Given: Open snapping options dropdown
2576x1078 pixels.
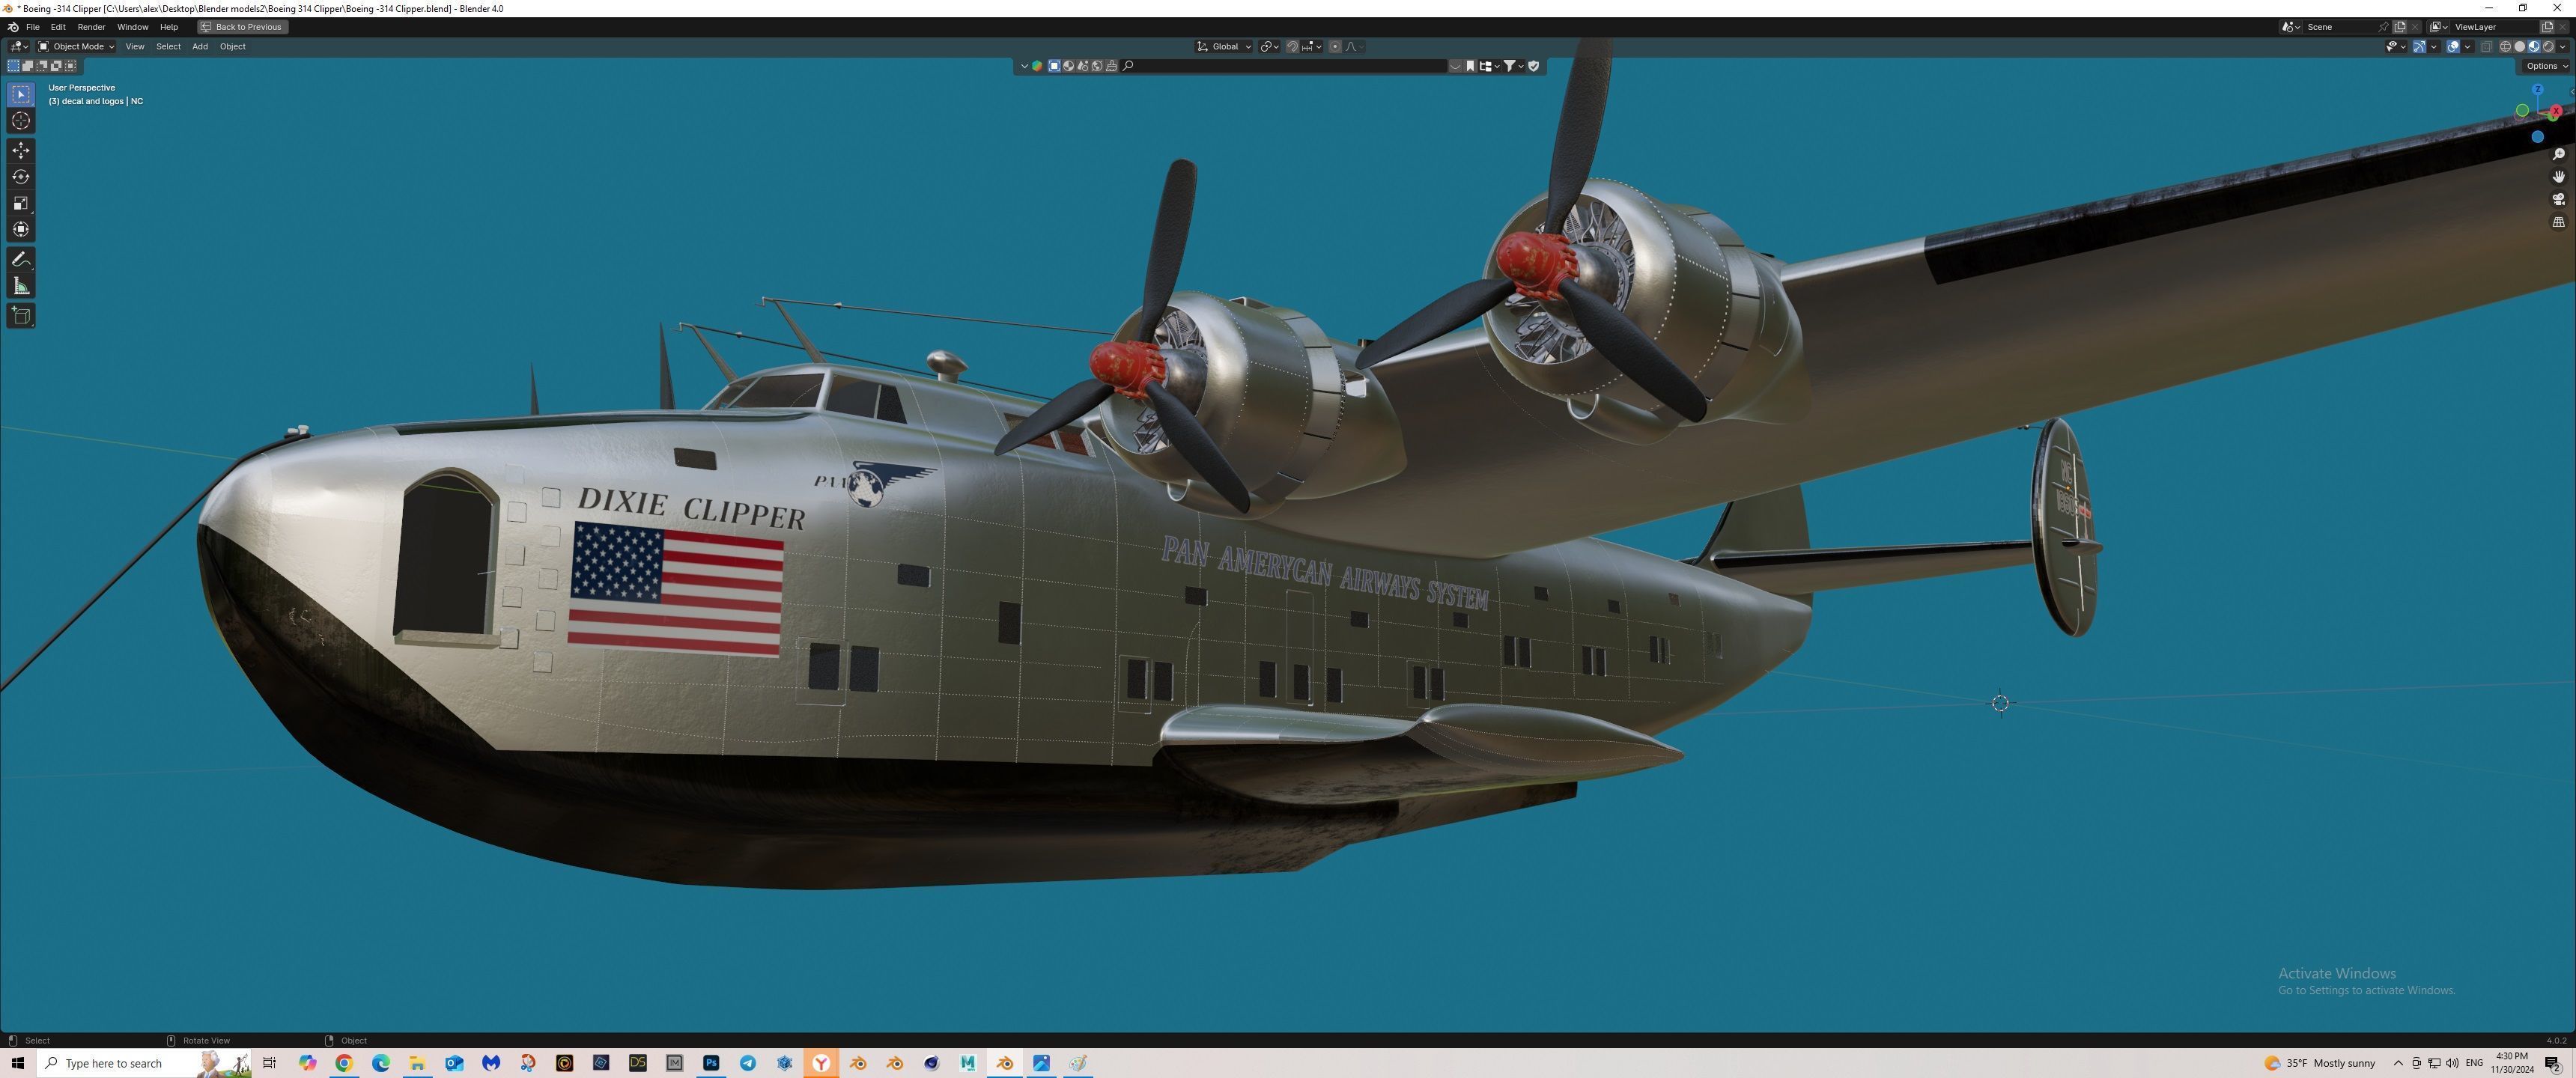Looking at the screenshot, I should click(x=1312, y=47).
